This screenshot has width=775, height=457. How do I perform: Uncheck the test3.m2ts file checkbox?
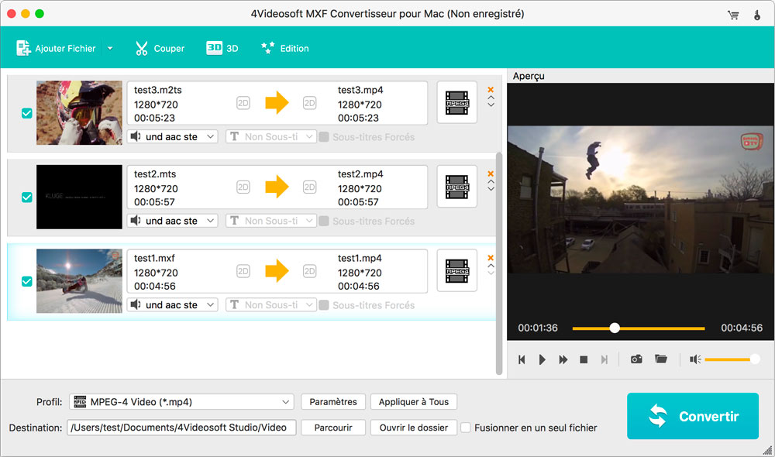[27, 113]
